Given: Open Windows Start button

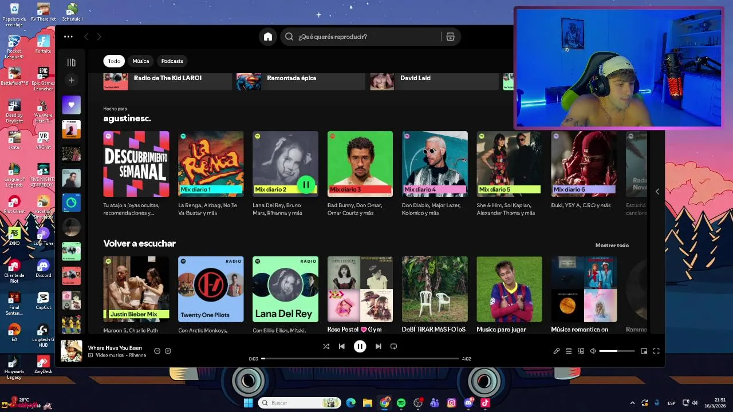Looking at the screenshot, I should tap(248, 403).
